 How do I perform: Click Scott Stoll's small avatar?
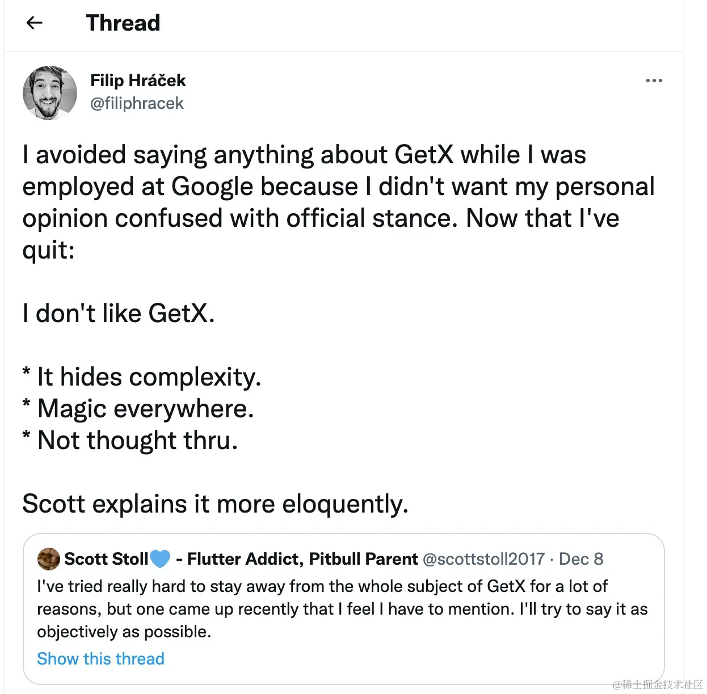click(x=49, y=559)
